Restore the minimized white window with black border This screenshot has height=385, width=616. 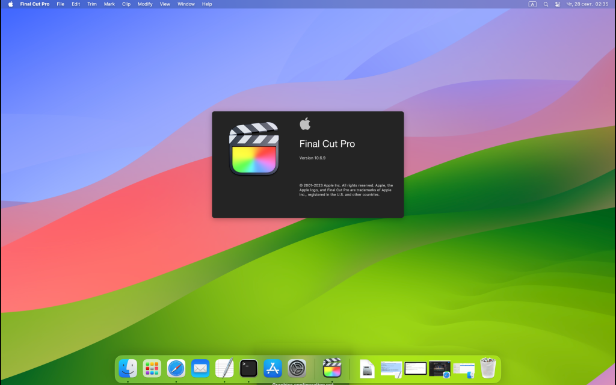pos(416,369)
